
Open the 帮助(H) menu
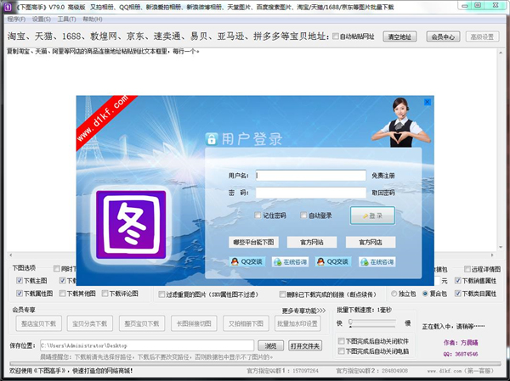coord(93,20)
